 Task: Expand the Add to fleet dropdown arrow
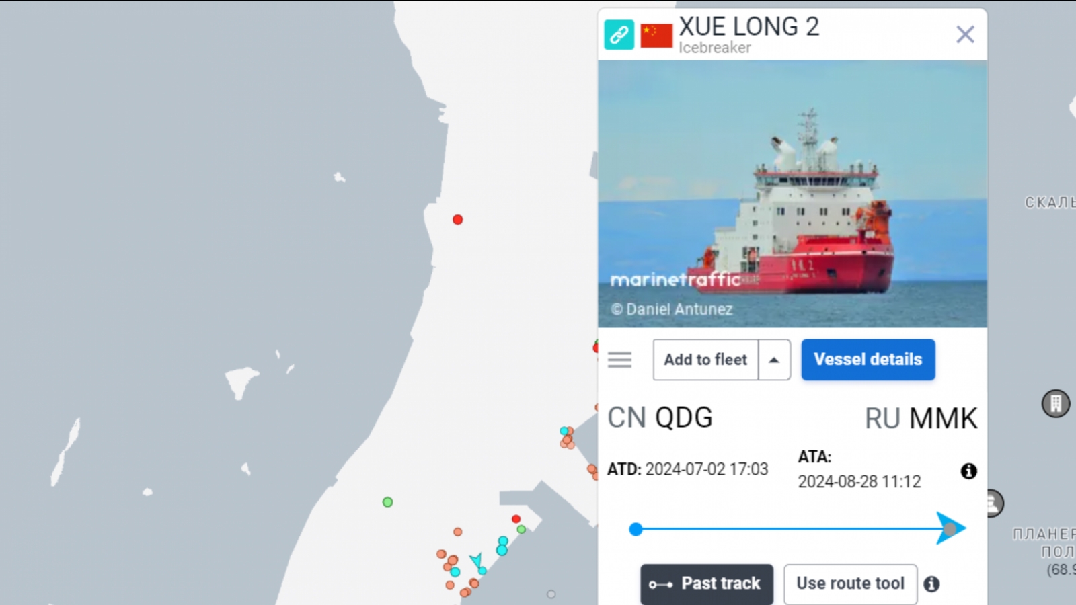click(x=775, y=360)
